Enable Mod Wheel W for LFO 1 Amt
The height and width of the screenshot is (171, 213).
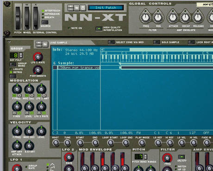pyautogui.click(x=39, y=95)
